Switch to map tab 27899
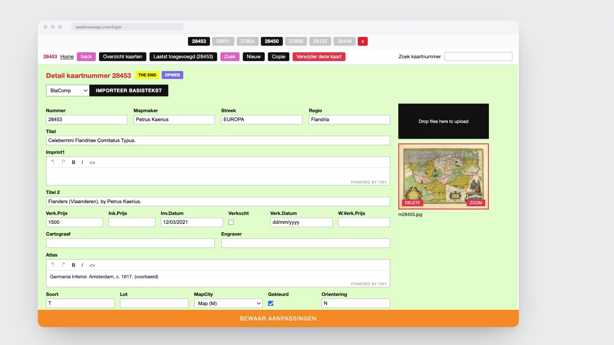The height and width of the screenshot is (345, 614). [296, 41]
